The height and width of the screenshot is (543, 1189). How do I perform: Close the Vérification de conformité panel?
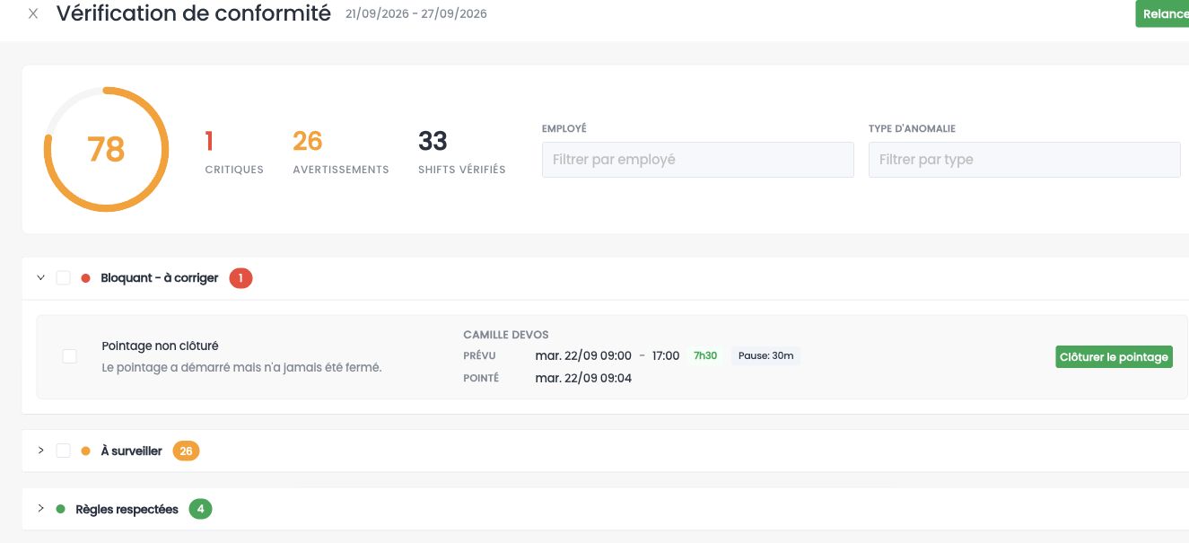33,14
